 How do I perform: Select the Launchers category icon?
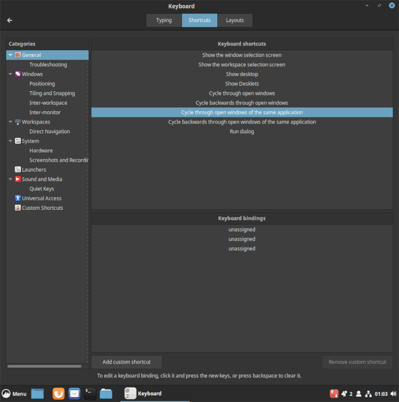18,169
